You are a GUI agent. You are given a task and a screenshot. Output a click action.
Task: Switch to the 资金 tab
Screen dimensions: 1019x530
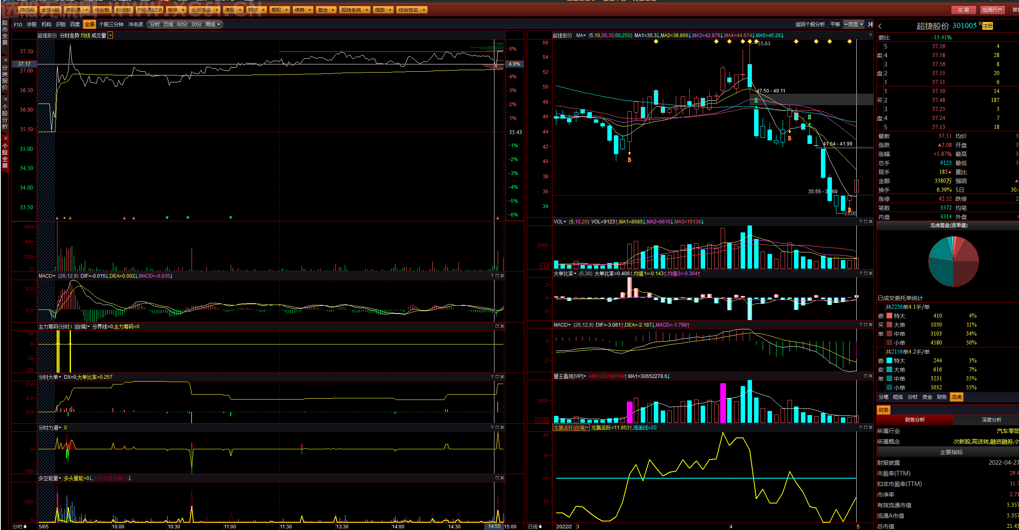click(x=927, y=397)
